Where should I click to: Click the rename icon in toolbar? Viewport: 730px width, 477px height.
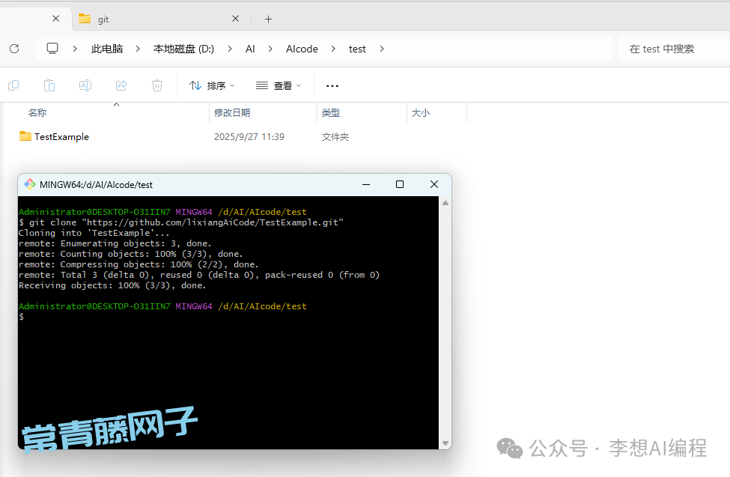tap(85, 85)
